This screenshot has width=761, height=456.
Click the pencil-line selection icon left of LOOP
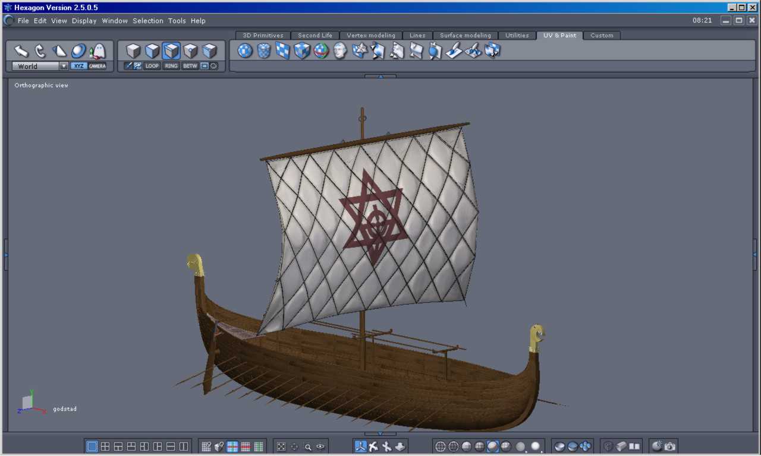pyautogui.click(x=128, y=66)
